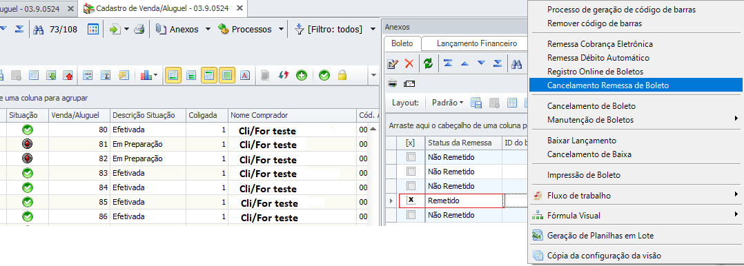Click the yellow padlock icon
Screen dimensions: 744x266
point(342,75)
